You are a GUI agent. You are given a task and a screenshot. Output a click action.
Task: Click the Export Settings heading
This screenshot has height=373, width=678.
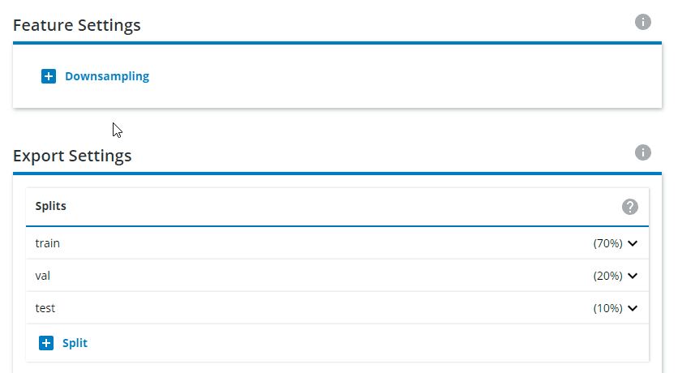click(x=72, y=156)
